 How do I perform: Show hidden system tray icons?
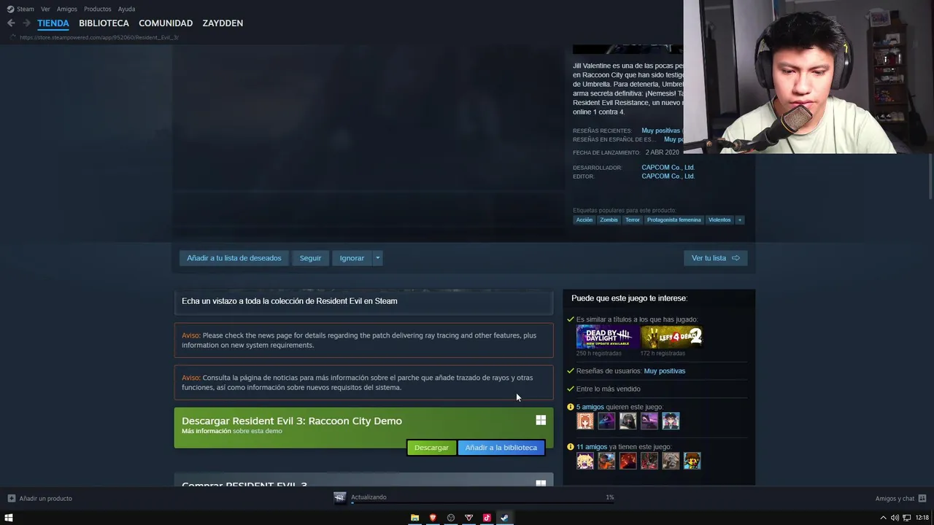click(x=884, y=518)
